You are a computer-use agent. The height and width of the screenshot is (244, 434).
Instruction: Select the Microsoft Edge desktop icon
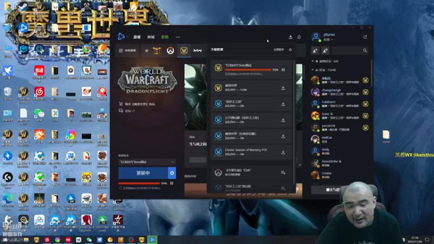click(8, 201)
